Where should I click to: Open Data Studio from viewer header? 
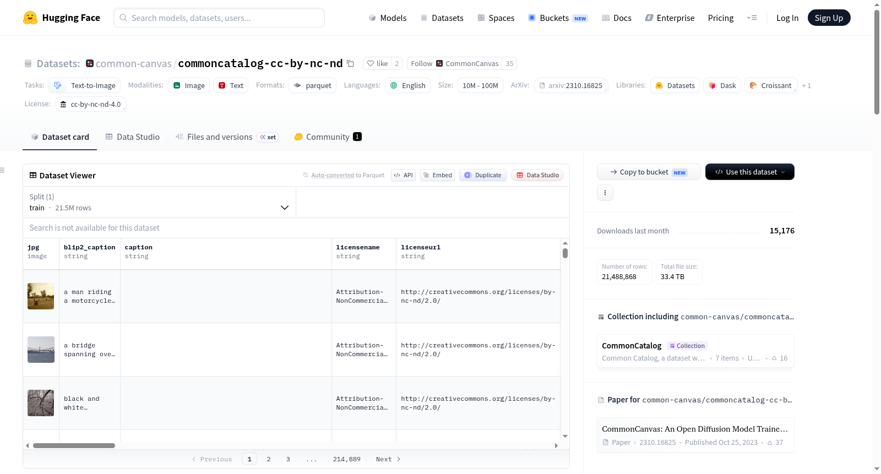[537, 175]
